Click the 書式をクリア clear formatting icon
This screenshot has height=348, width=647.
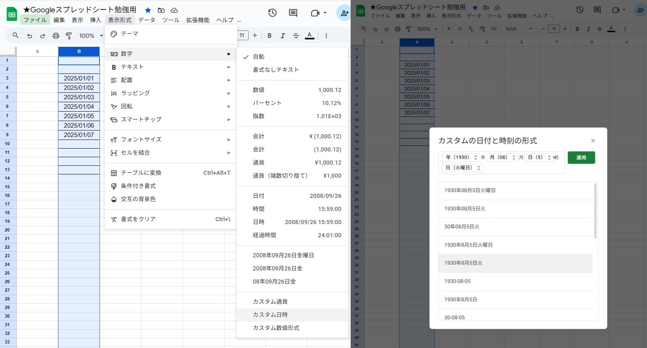click(x=114, y=220)
